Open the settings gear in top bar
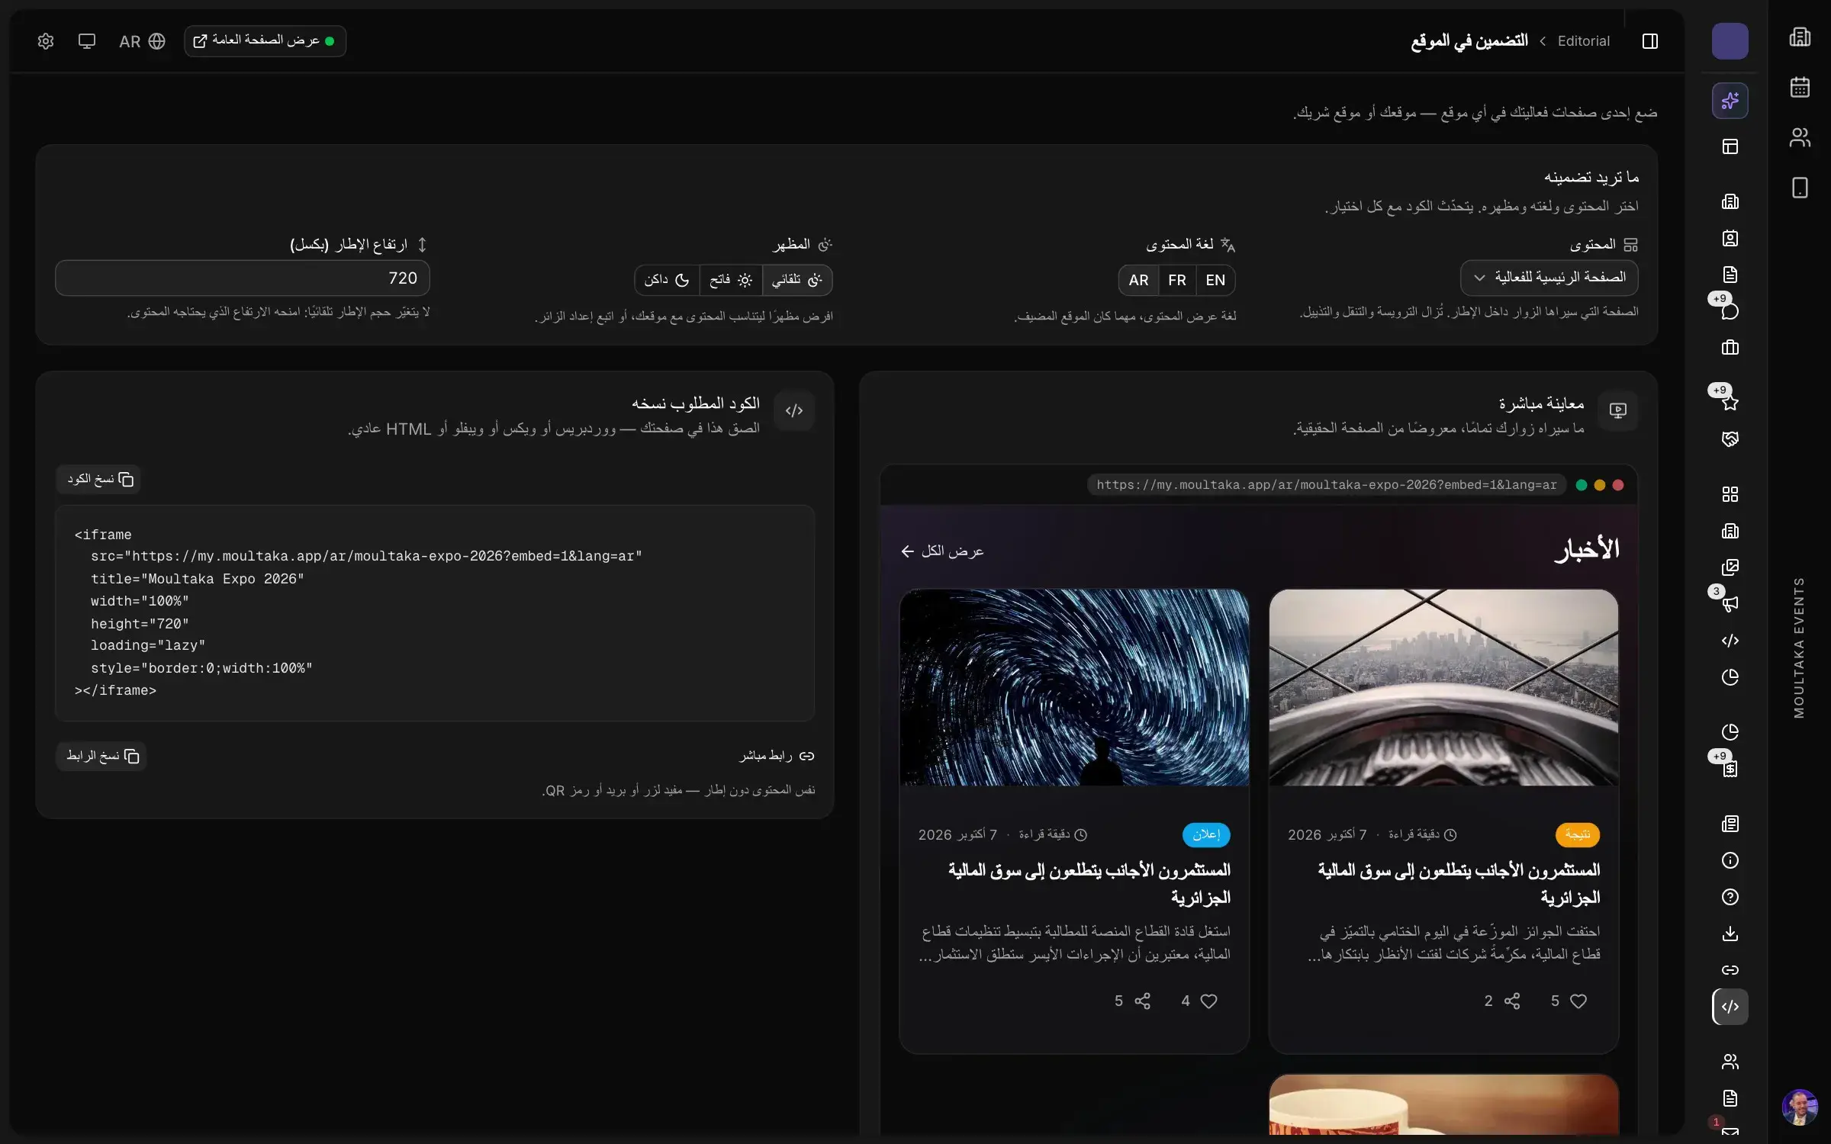The height and width of the screenshot is (1144, 1831). point(46,41)
